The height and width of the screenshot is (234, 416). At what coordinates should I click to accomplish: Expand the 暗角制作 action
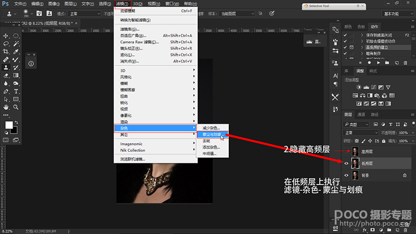point(361,53)
